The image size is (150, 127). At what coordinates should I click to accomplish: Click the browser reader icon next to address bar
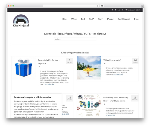coord(102,6)
